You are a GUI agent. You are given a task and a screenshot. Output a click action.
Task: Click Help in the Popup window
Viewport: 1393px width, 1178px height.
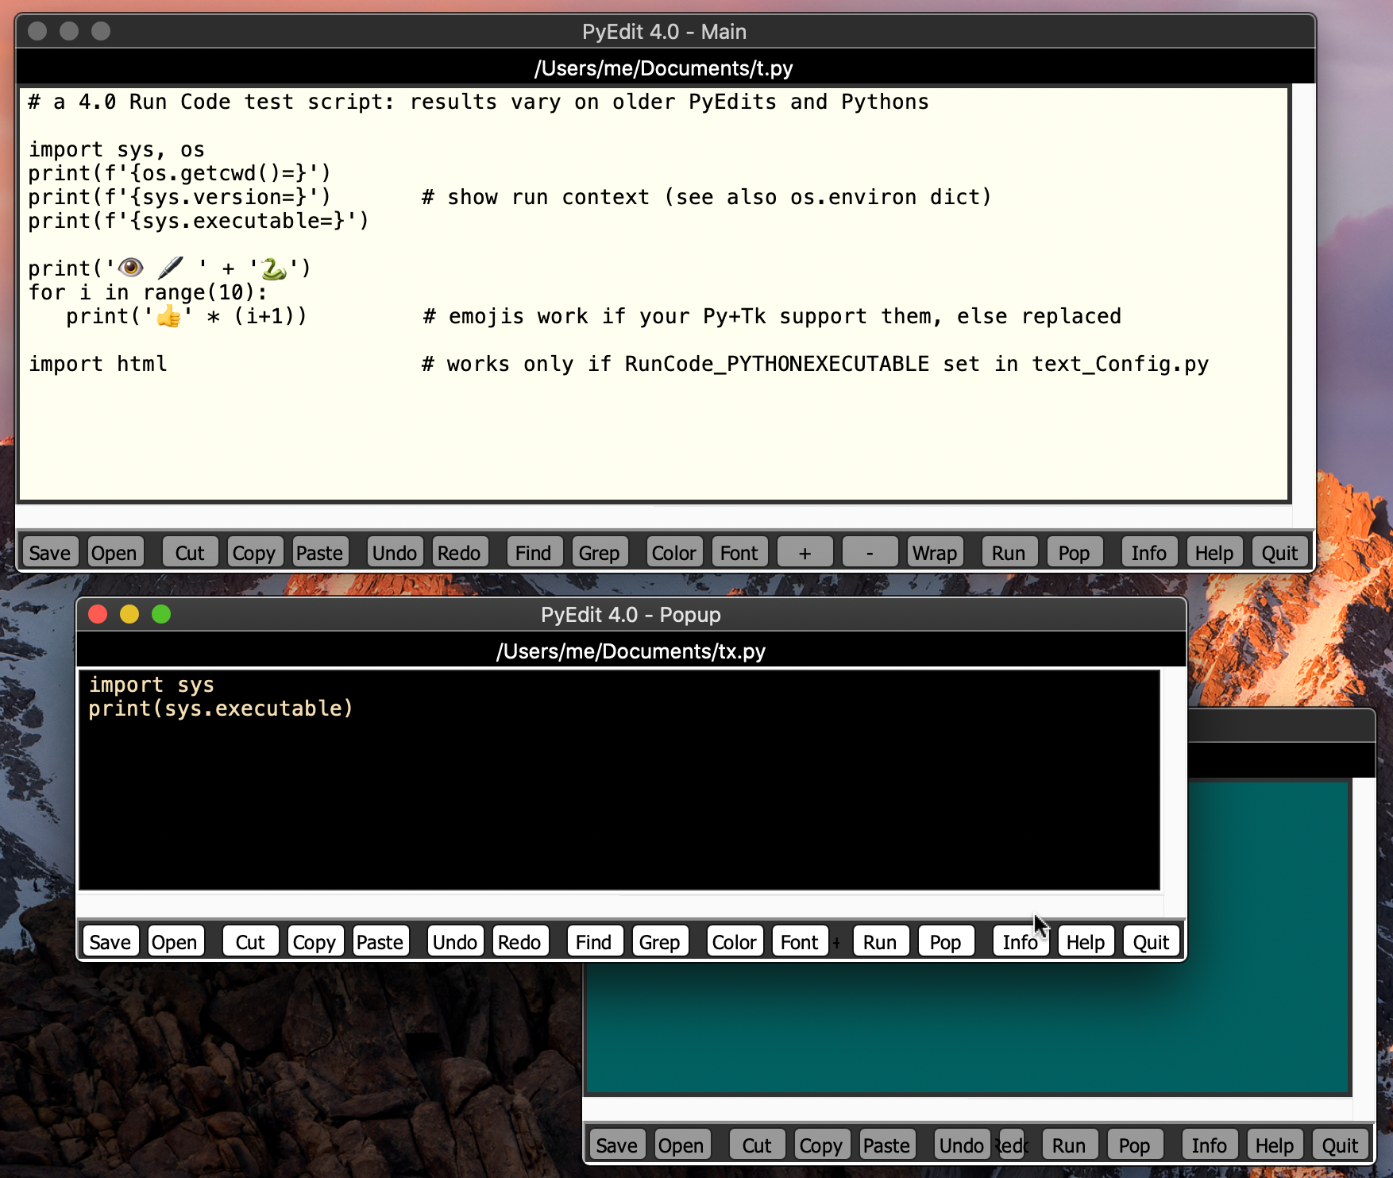(1086, 941)
